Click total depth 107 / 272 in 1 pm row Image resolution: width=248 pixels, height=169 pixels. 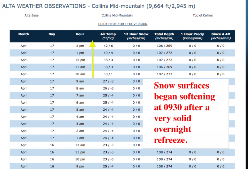pos(165,53)
